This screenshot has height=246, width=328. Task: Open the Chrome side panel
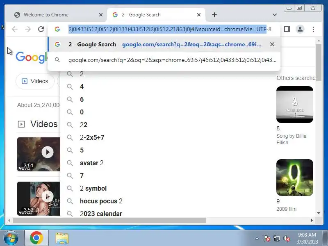pos(287,29)
